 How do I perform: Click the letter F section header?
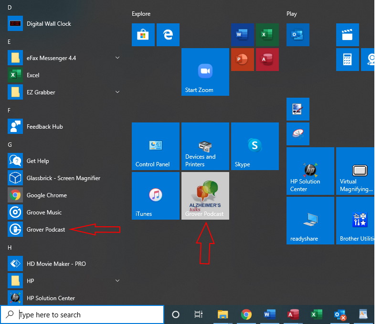click(x=9, y=111)
